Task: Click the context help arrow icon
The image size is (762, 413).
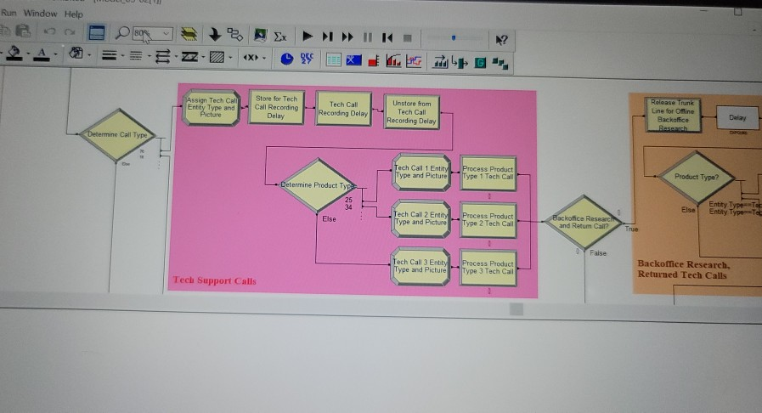Action: 501,40
